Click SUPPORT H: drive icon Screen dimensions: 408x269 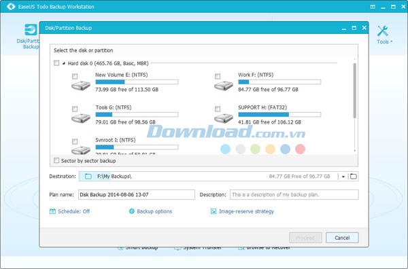(x=224, y=118)
